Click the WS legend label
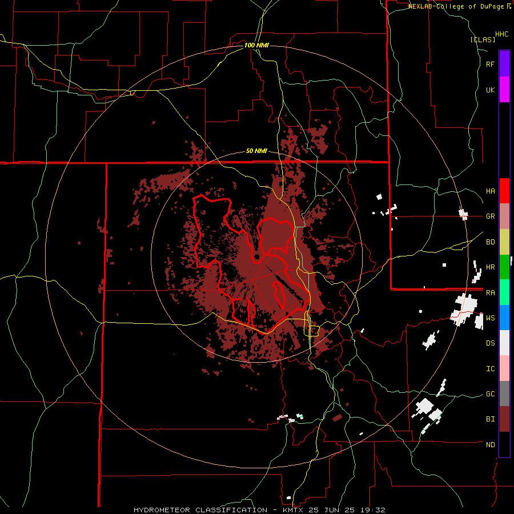The height and width of the screenshot is (514, 514). click(x=490, y=318)
